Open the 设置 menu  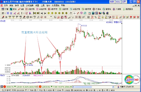click(37, 6)
